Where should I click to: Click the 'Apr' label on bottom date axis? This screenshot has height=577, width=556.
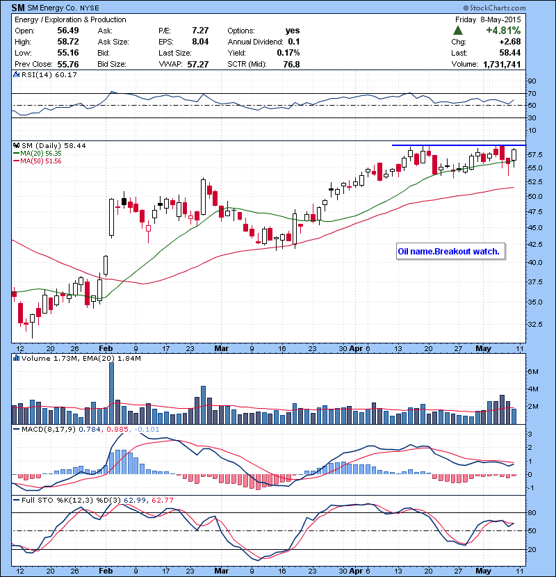355,571
